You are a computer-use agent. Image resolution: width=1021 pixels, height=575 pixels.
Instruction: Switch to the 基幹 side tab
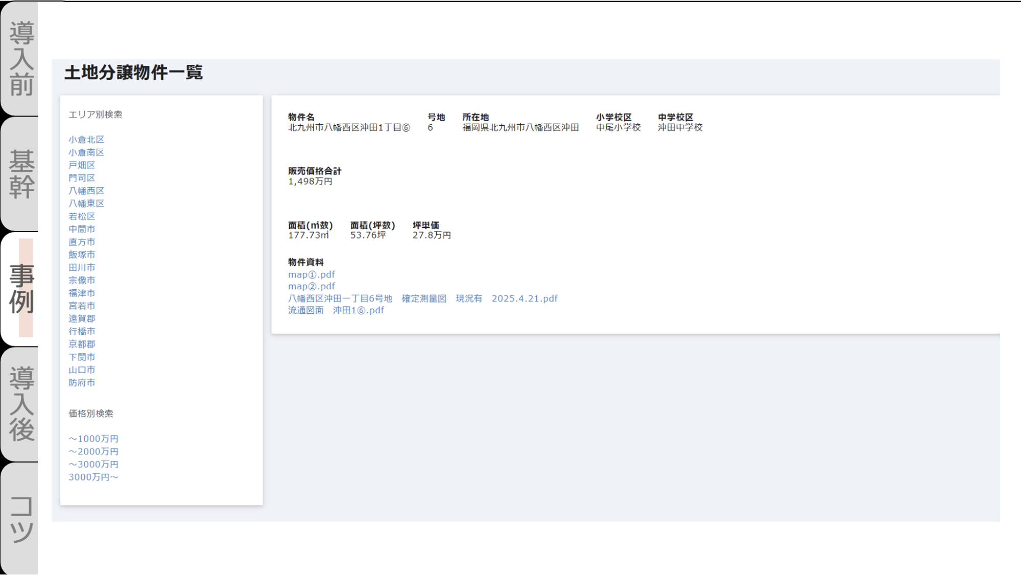19,174
